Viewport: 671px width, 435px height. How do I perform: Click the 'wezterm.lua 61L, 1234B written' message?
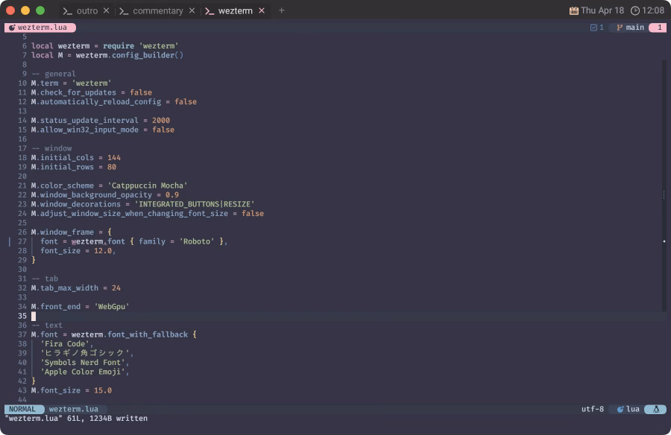76,419
